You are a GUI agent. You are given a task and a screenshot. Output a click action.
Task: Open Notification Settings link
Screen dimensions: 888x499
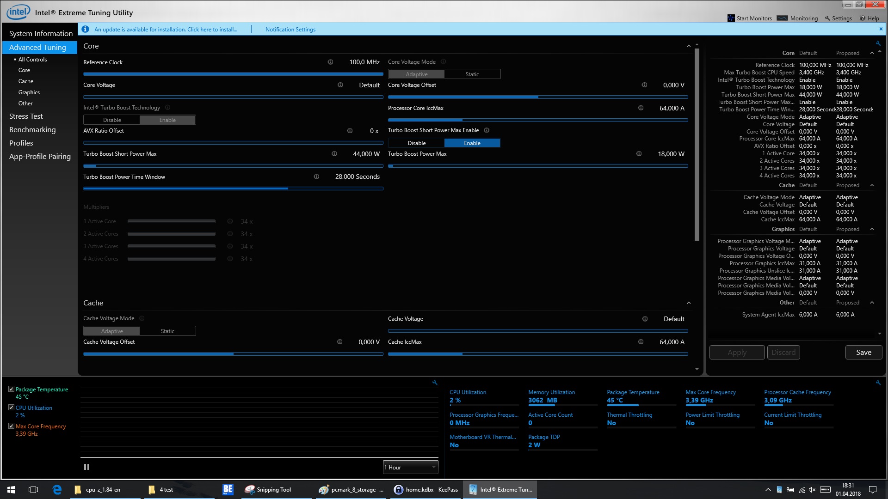[290, 29]
